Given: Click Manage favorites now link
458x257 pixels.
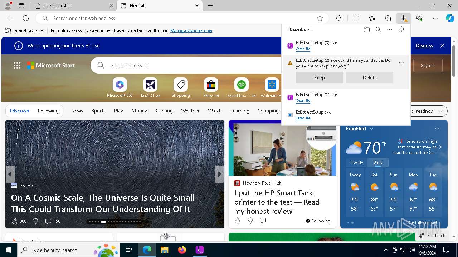Looking at the screenshot, I should (191, 31).
